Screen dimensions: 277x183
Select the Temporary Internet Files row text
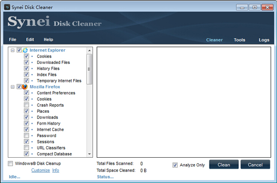[59, 80]
